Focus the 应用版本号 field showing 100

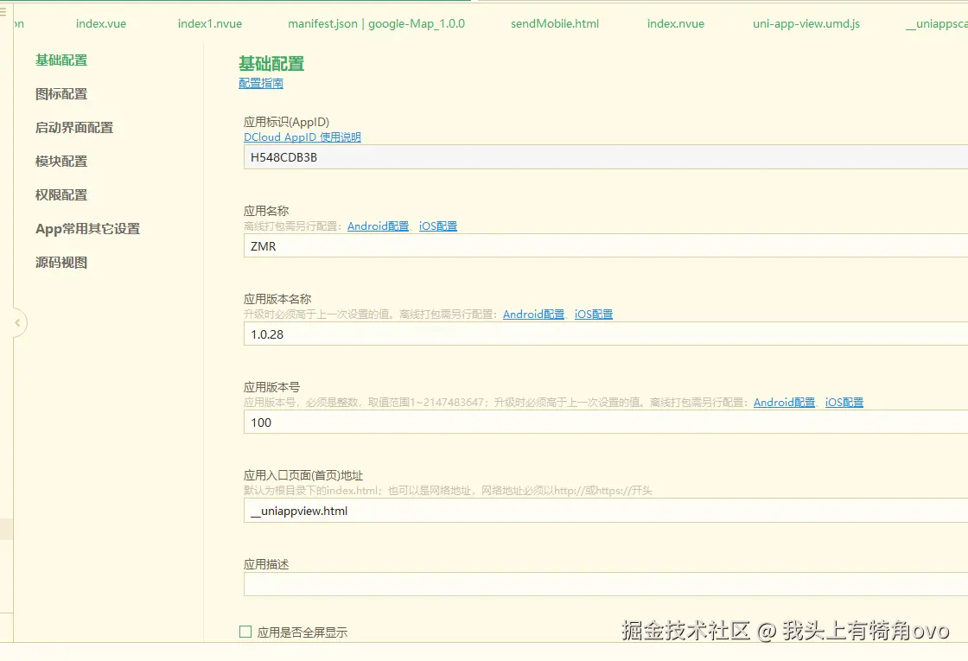606,423
